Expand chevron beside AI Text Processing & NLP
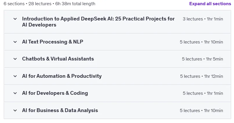 [x=15, y=42]
